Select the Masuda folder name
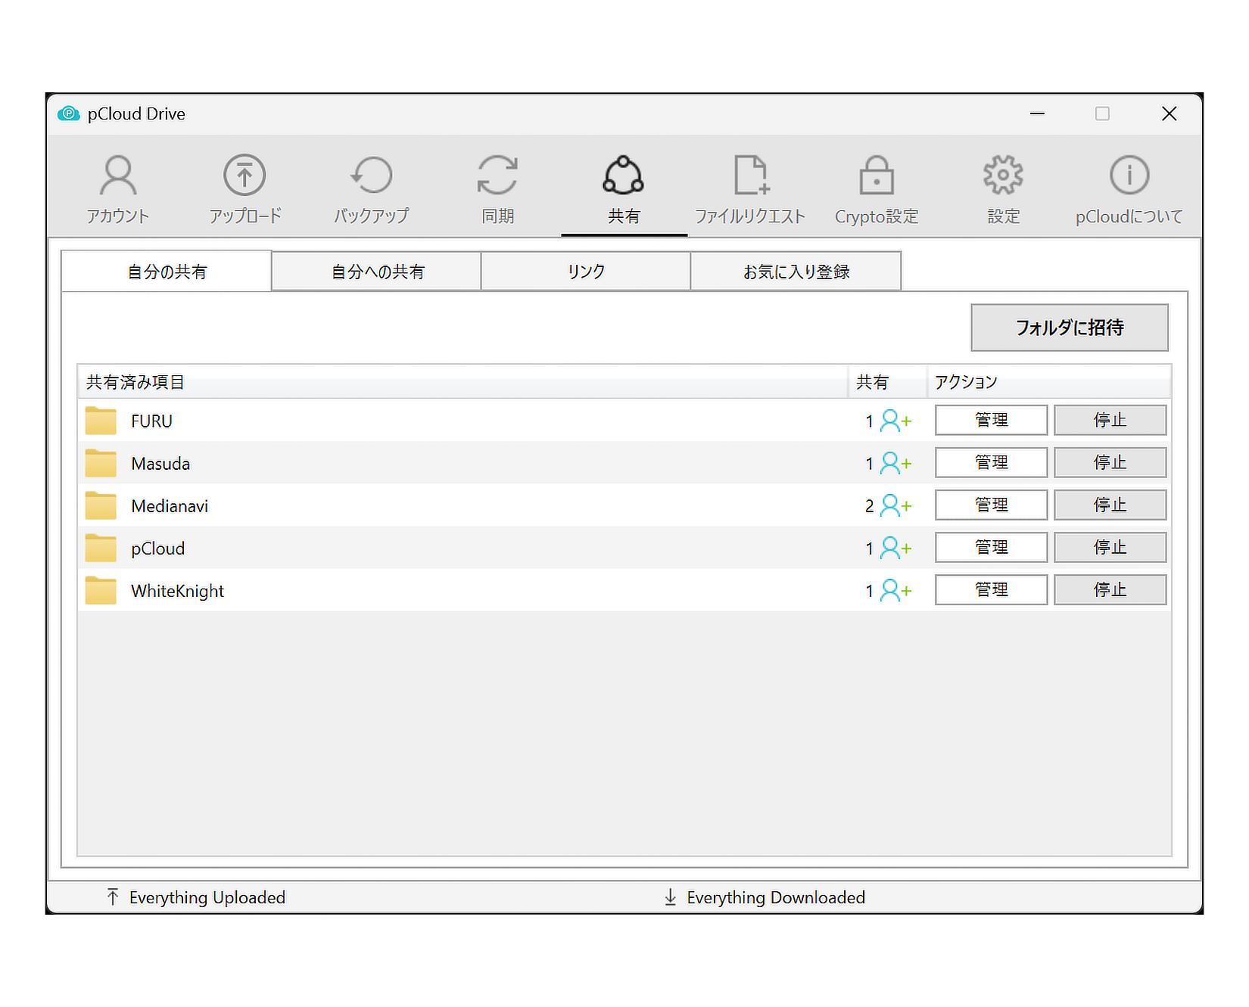 (x=160, y=464)
